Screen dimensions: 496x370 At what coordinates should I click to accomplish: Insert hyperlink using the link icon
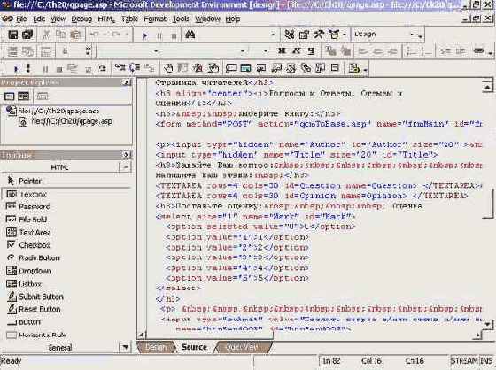point(479,51)
